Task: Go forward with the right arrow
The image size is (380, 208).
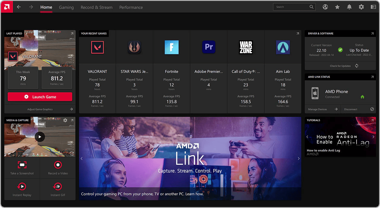Action: click(31, 7)
